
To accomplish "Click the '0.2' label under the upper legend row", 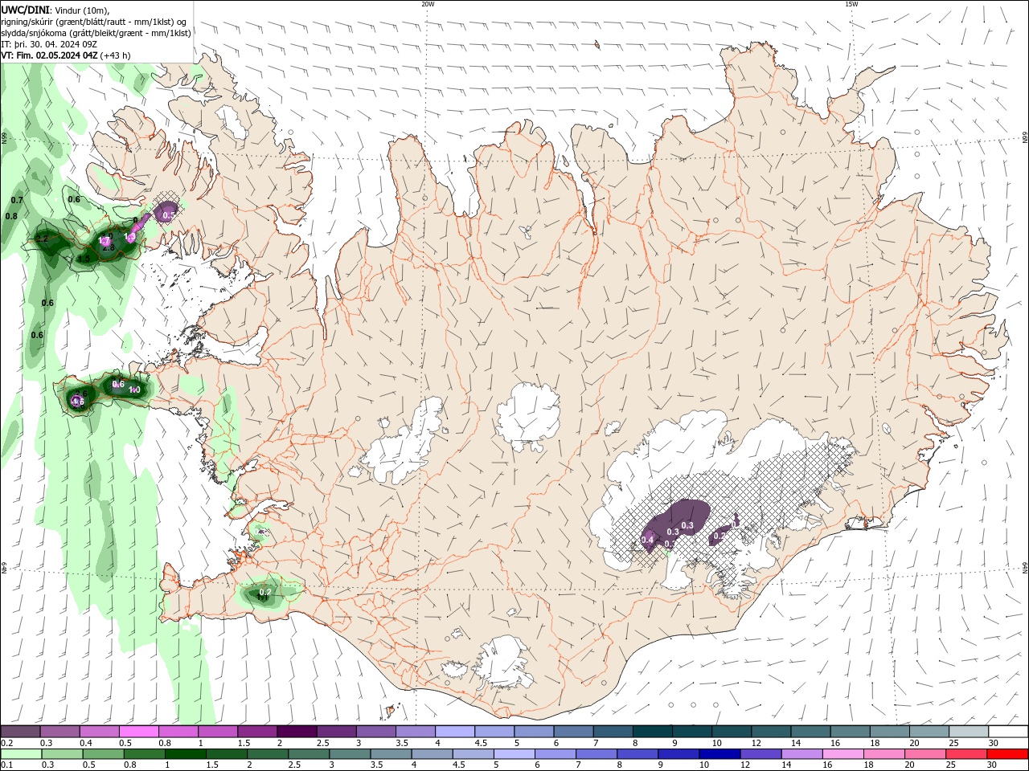I will (x=6, y=743).
